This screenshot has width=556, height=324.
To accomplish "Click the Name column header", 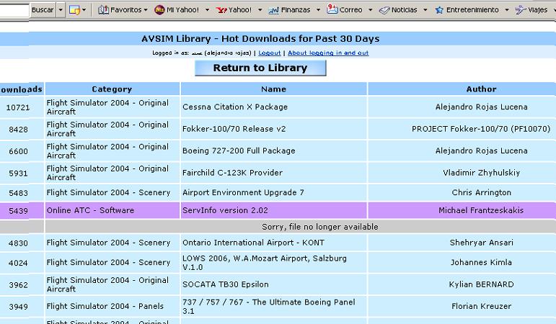I will (273, 89).
